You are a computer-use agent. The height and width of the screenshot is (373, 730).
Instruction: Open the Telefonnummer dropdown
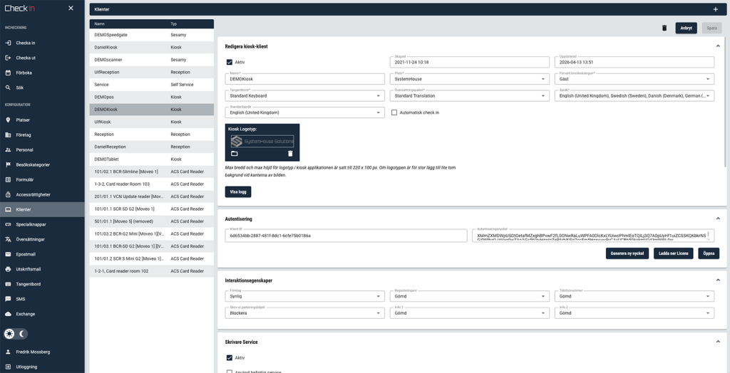(x=634, y=296)
